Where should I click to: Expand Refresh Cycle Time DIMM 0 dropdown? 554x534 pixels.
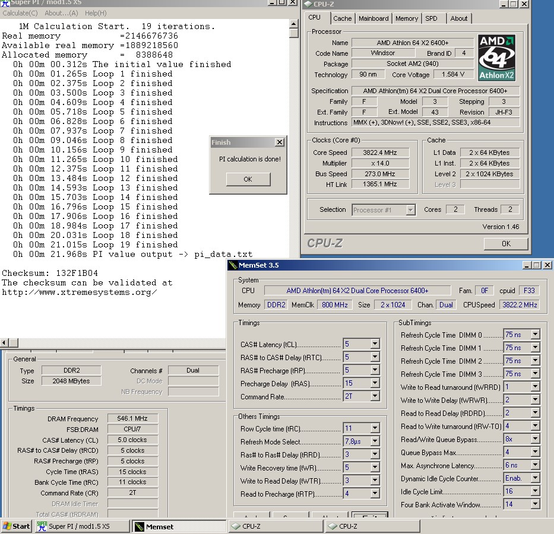point(535,334)
